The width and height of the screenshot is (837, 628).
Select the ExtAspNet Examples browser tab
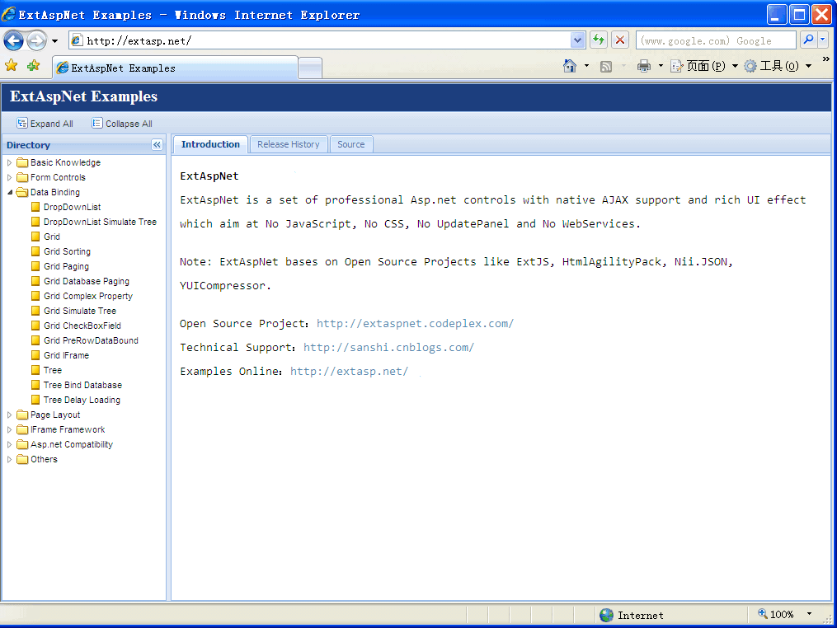[175, 68]
